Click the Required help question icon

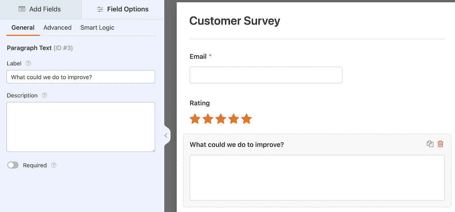pos(54,165)
